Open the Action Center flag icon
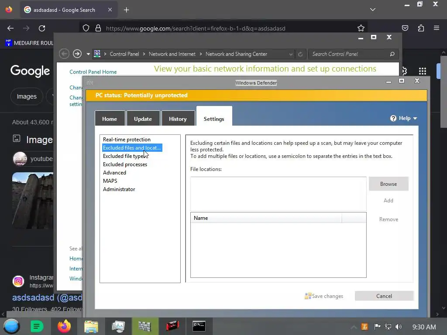Image resolution: width=447 pixels, height=335 pixels. (x=377, y=327)
